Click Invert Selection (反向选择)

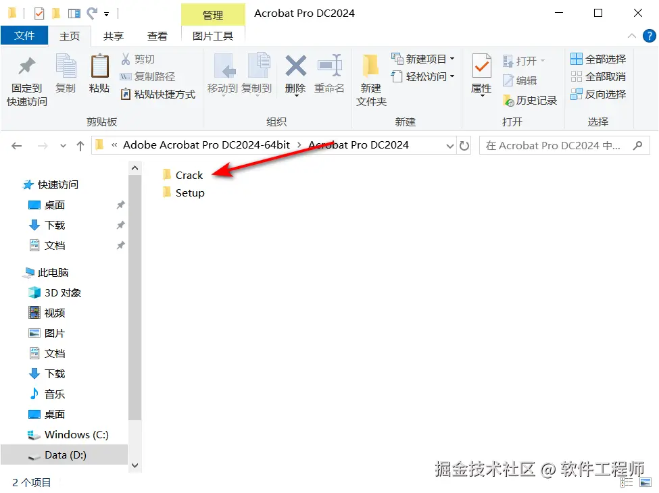(x=598, y=94)
